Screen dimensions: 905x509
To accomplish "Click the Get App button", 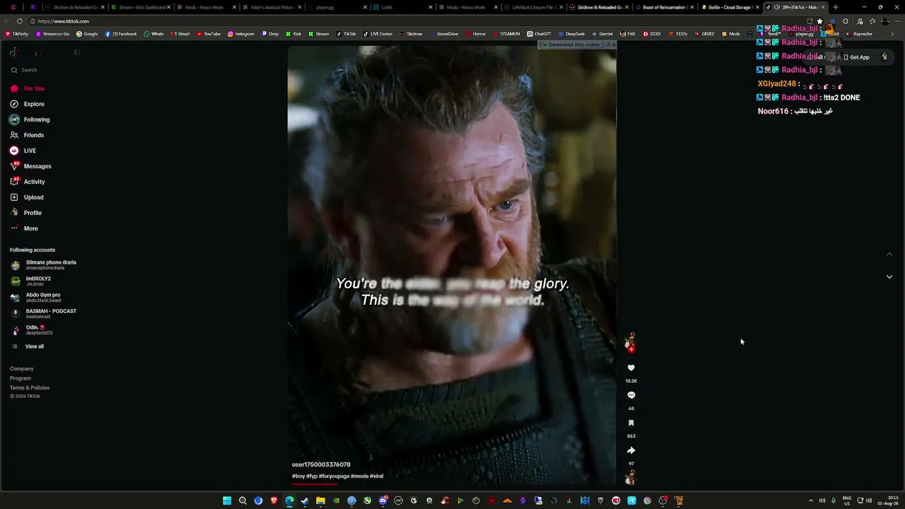I will tap(856, 57).
